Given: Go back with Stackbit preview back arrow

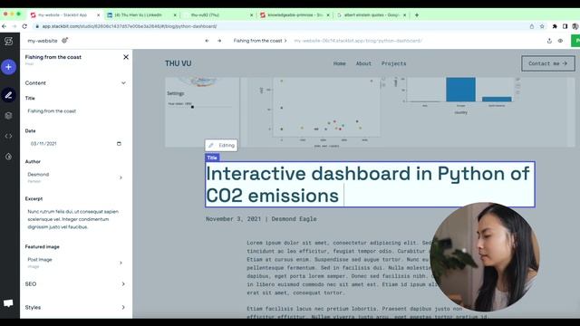Looking at the screenshot, I should point(208,41).
